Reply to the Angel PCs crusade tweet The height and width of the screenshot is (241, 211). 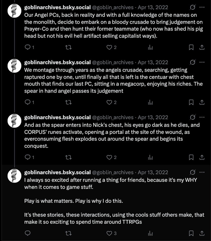pyautogui.click(x=28, y=47)
